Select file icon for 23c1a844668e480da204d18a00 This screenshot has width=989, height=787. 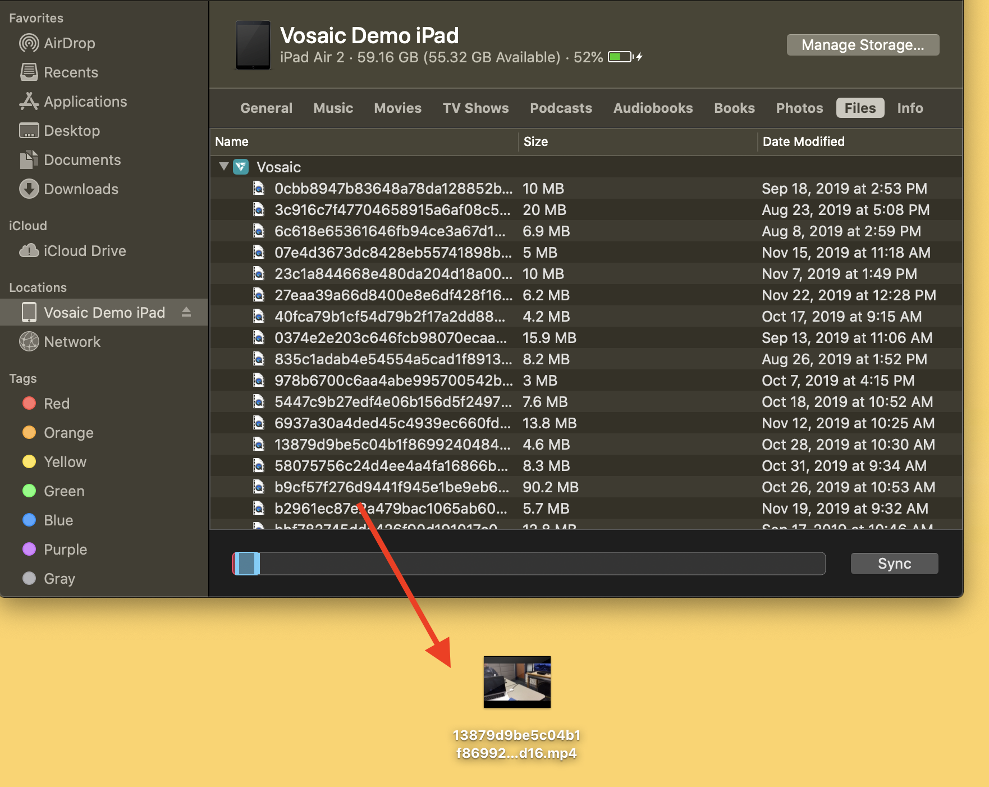click(259, 273)
